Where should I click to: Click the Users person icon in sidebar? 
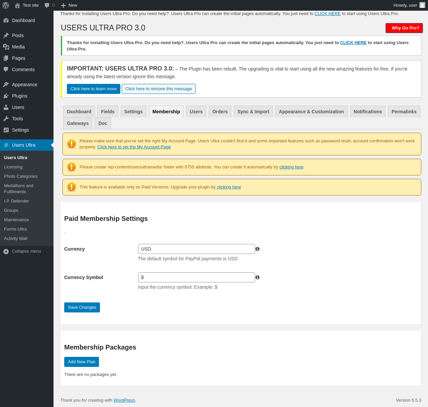point(6,107)
